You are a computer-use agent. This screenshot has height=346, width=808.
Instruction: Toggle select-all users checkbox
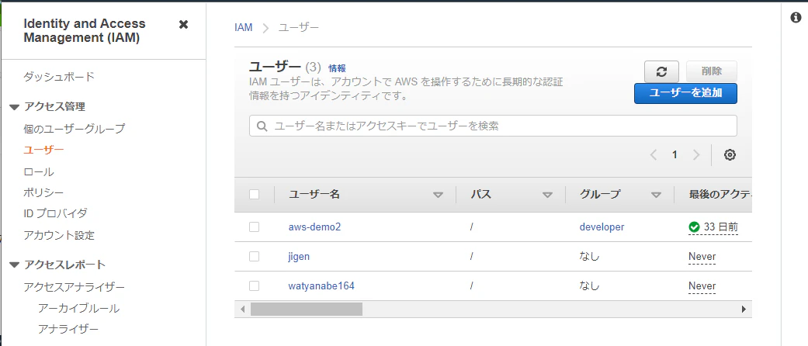(x=254, y=195)
